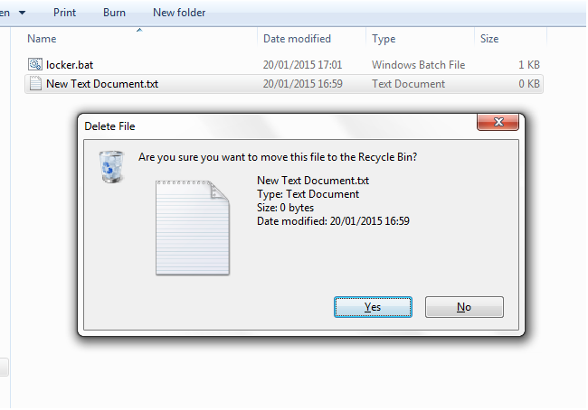
Task: Expand the Open dropdown arrow
Action: coord(22,13)
